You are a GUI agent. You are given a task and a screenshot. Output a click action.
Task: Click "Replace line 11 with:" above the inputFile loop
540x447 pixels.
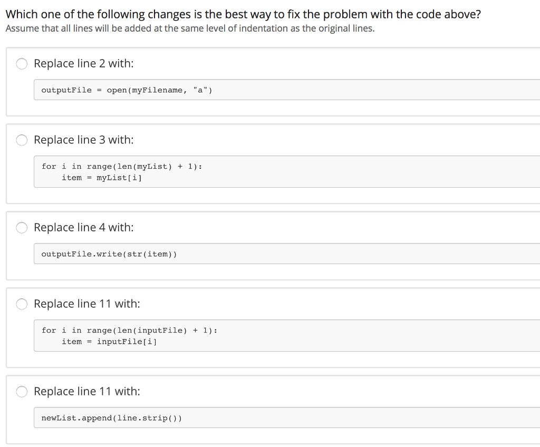86,304
